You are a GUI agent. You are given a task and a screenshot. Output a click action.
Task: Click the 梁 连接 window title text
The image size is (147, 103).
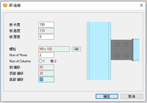[15, 5]
